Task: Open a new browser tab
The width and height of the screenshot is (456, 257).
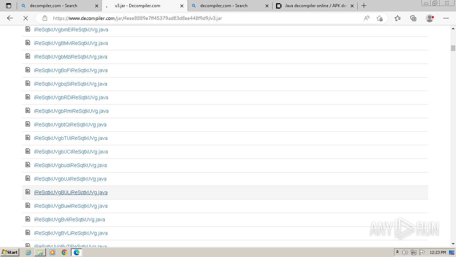Action: pos(364,6)
